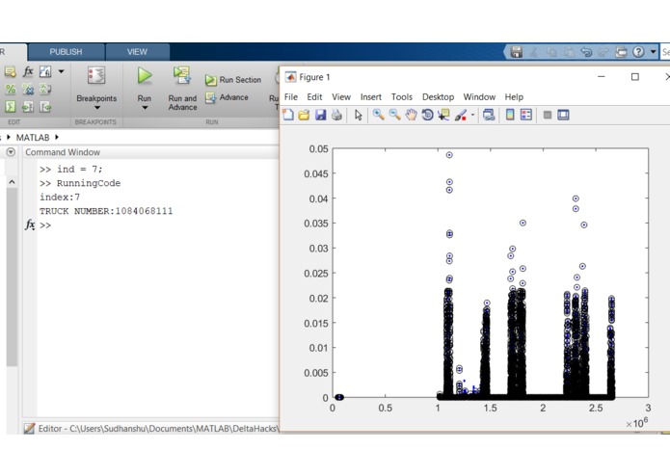
Task: Click Run Section in the toolstrip
Action: click(x=233, y=80)
